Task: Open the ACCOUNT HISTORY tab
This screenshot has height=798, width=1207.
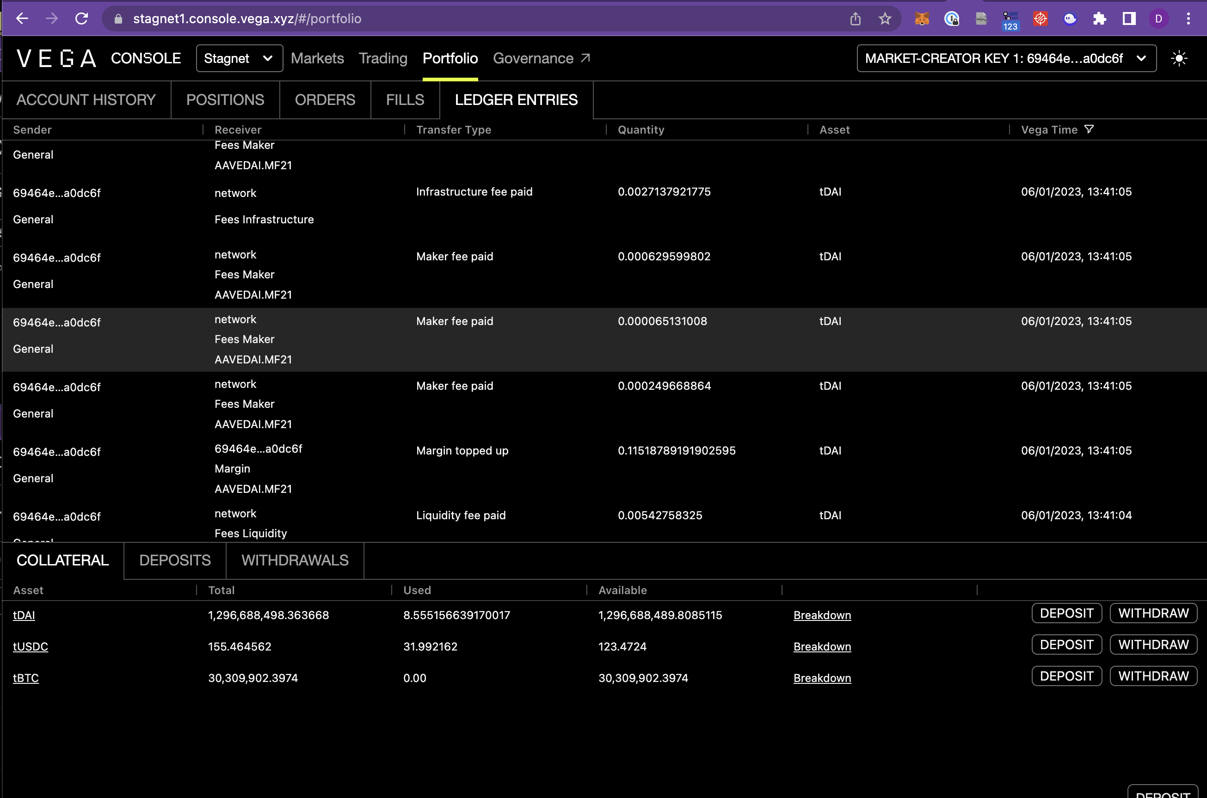Action: (86, 99)
